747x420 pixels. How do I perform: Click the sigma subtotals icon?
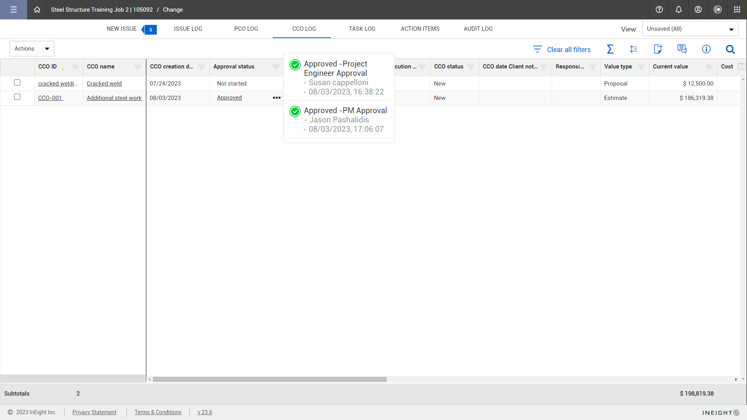610,49
